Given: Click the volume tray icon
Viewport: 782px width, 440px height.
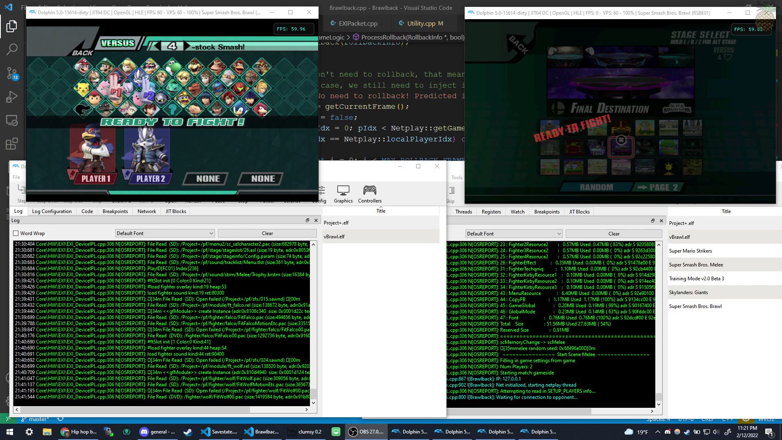Looking at the screenshot, I should 716,432.
